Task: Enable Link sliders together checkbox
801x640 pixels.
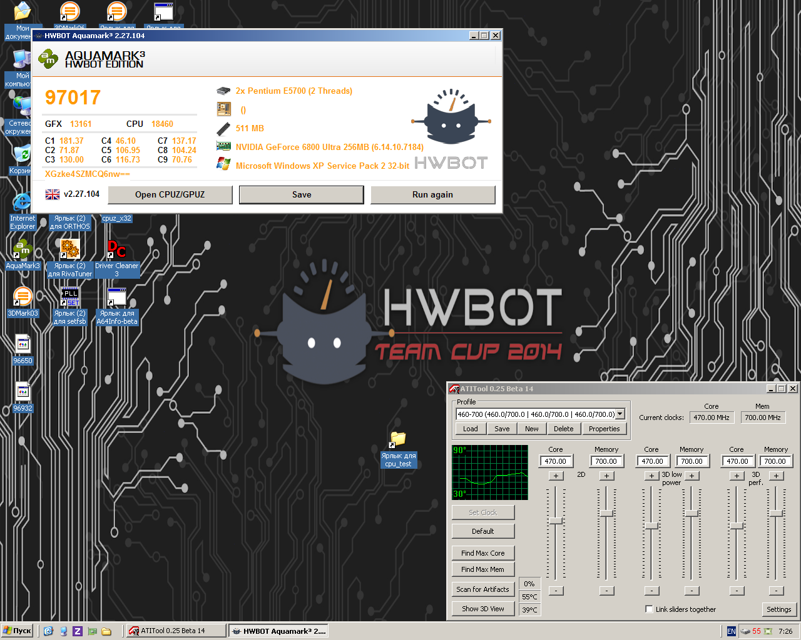Action: coord(649,609)
